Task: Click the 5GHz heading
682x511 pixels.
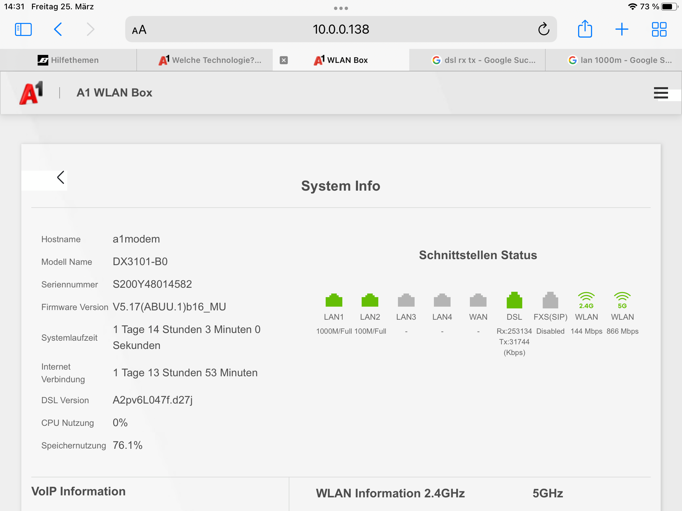Action: (548, 493)
